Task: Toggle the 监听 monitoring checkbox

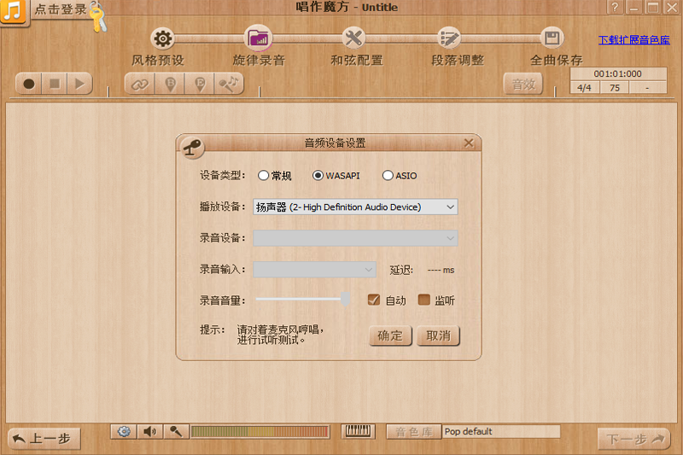Action: [x=423, y=300]
